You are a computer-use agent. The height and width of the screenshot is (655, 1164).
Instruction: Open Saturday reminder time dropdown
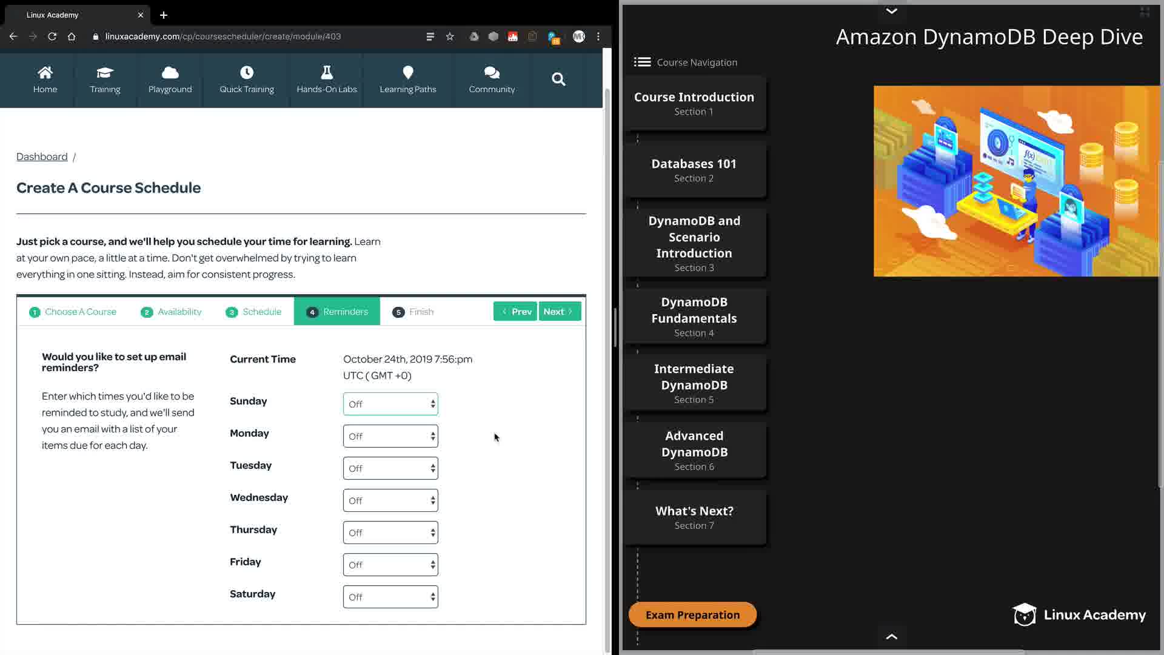coord(390,597)
